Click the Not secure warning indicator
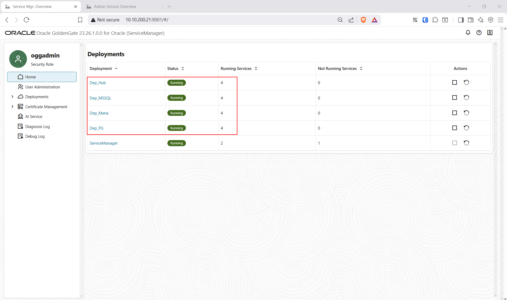The width and height of the screenshot is (507, 300). pos(105,20)
